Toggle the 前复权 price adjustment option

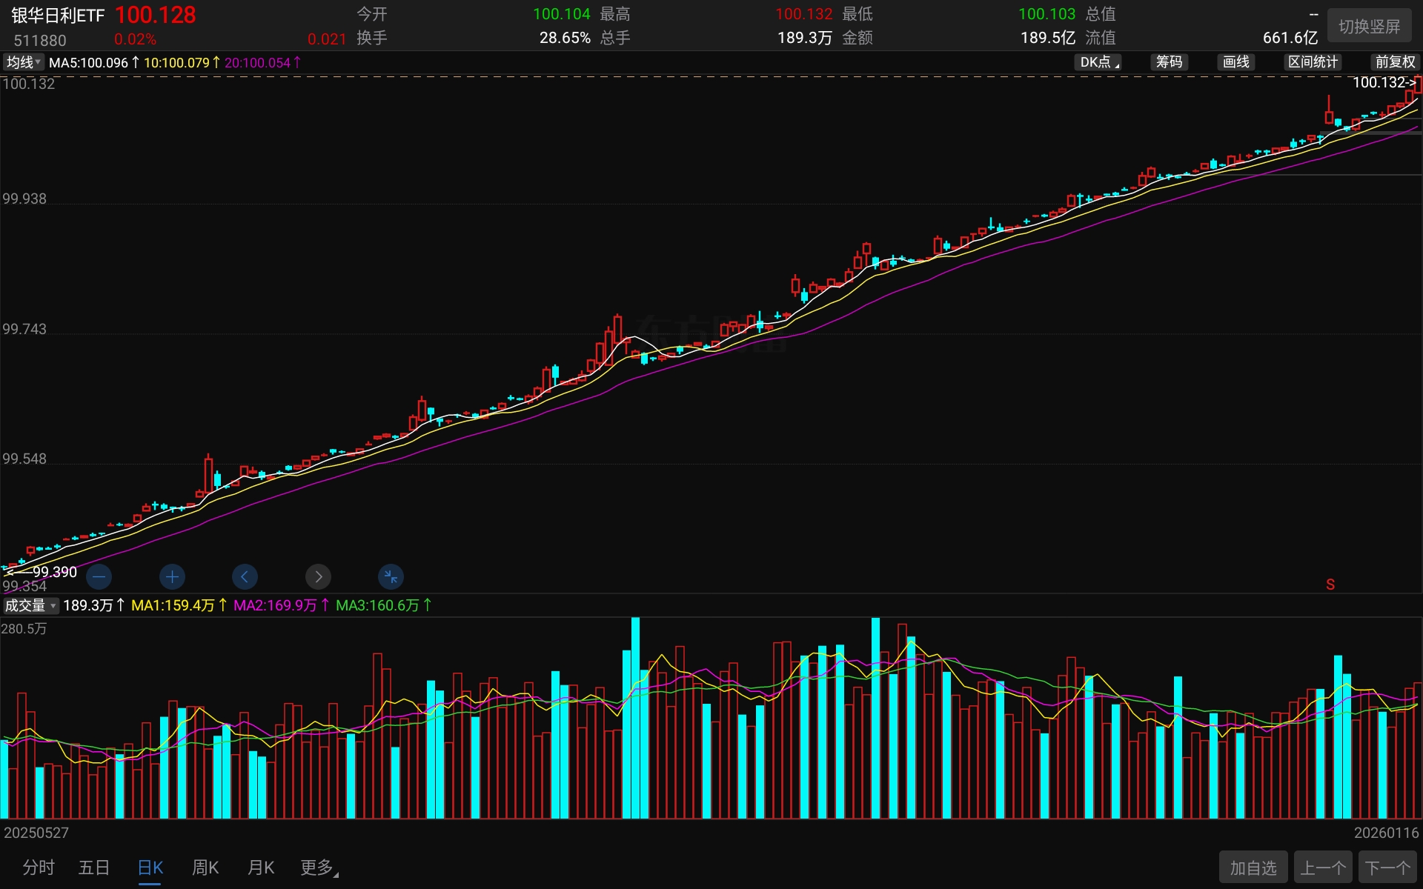point(1395,62)
